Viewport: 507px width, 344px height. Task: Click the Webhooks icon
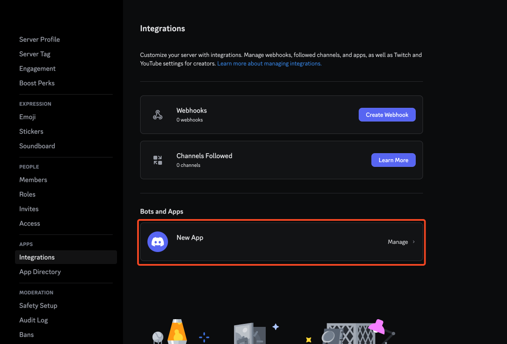[x=158, y=115]
